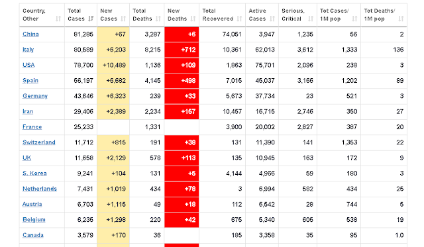
Task: Click sort arrows on New Deaths
Action: coord(193,19)
